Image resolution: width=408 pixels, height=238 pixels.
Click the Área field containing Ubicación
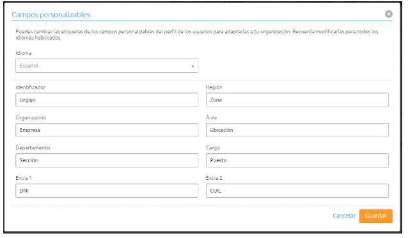point(297,130)
